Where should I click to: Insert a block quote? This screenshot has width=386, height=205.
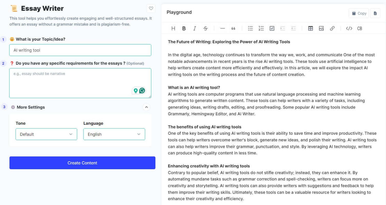click(233, 29)
